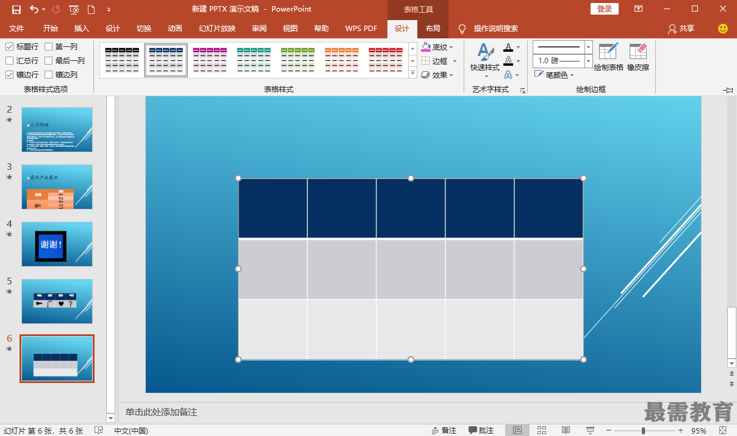
Task: Click the zoom slider handle
Action: pyautogui.click(x=643, y=431)
